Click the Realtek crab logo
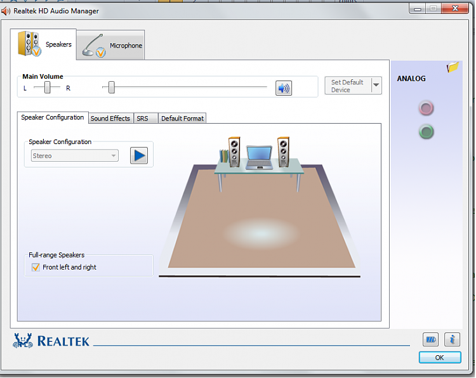476x378 pixels. pyautogui.click(x=23, y=341)
